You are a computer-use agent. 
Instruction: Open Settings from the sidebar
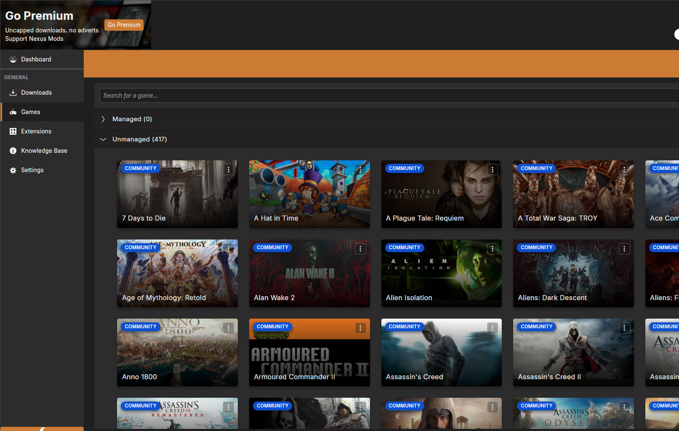pos(42,170)
